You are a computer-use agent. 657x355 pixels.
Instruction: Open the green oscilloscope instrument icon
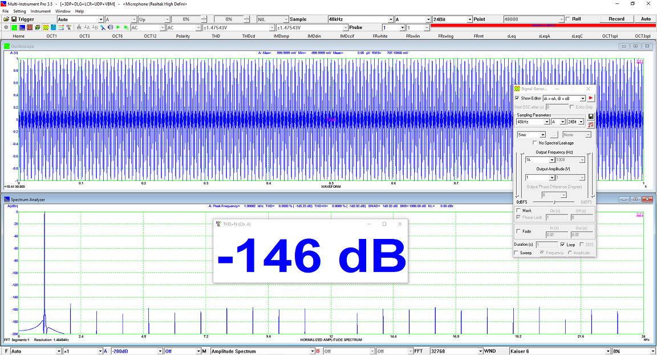[14, 27]
